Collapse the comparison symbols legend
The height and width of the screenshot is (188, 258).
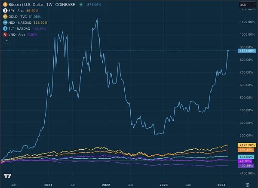6,40
